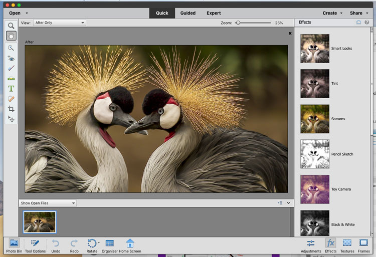Collapse the photo bin with chevron

[x=288, y=203]
